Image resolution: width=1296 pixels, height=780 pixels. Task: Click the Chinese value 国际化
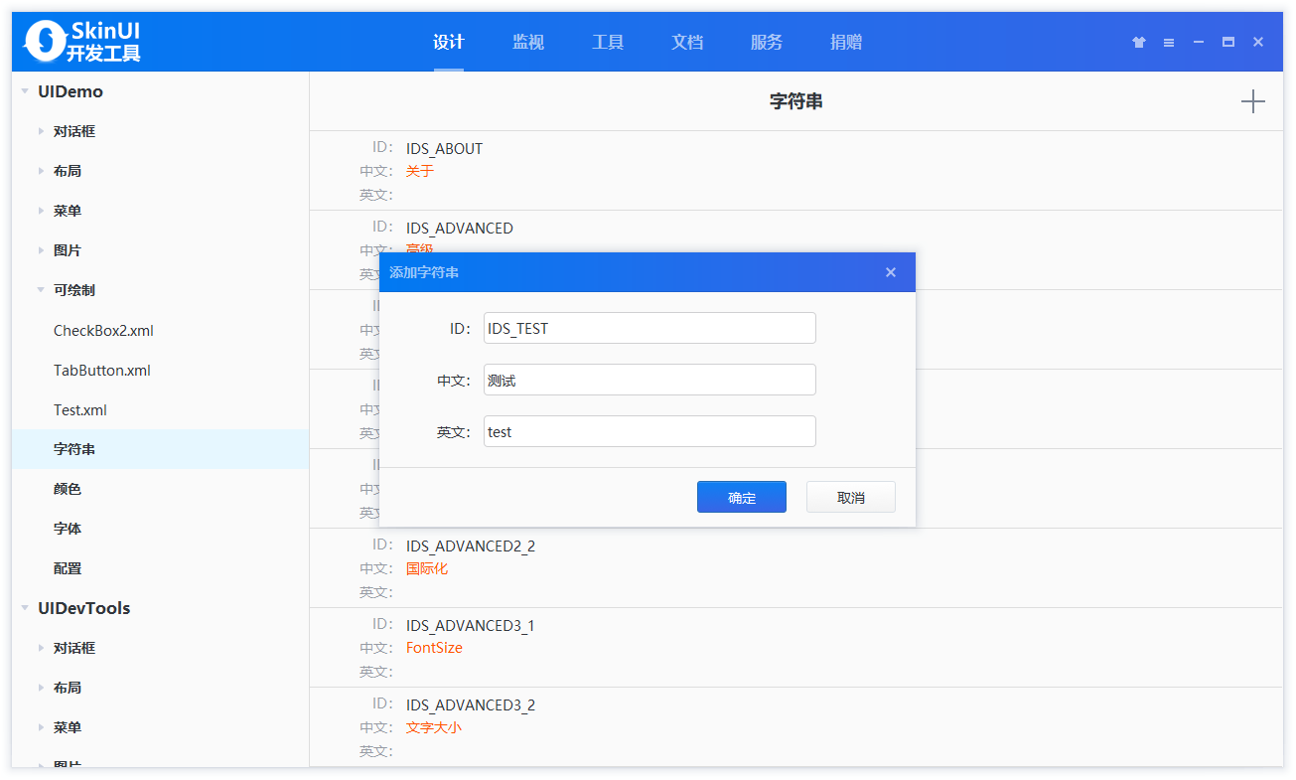pyautogui.click(x=427, y=568)
